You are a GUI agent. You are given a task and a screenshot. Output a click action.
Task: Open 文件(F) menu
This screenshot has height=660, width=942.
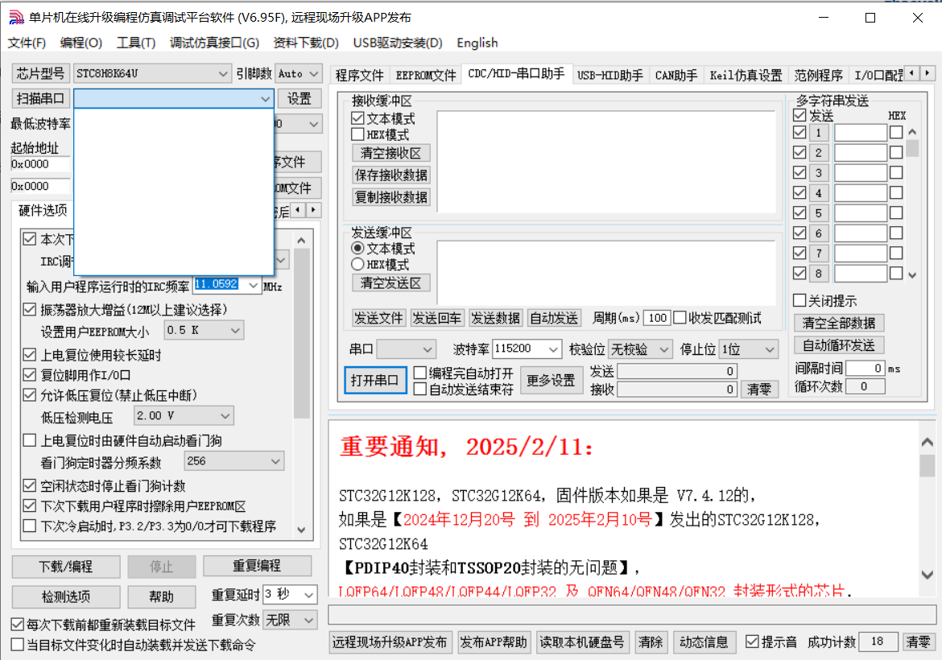(27, 43)
